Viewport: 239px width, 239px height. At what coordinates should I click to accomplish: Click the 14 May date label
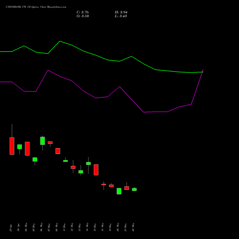(x=87, y=227)
